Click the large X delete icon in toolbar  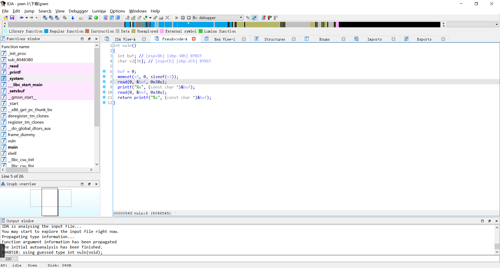click(x=167, y=18)
